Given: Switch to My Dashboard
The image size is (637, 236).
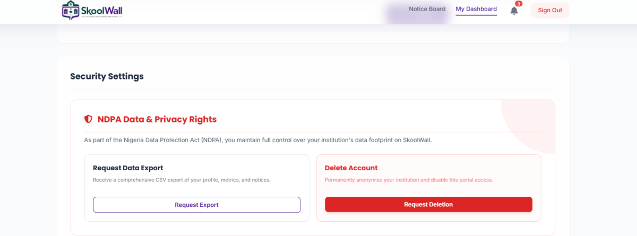Looking at the screenshot, I should tap(476, 9).
